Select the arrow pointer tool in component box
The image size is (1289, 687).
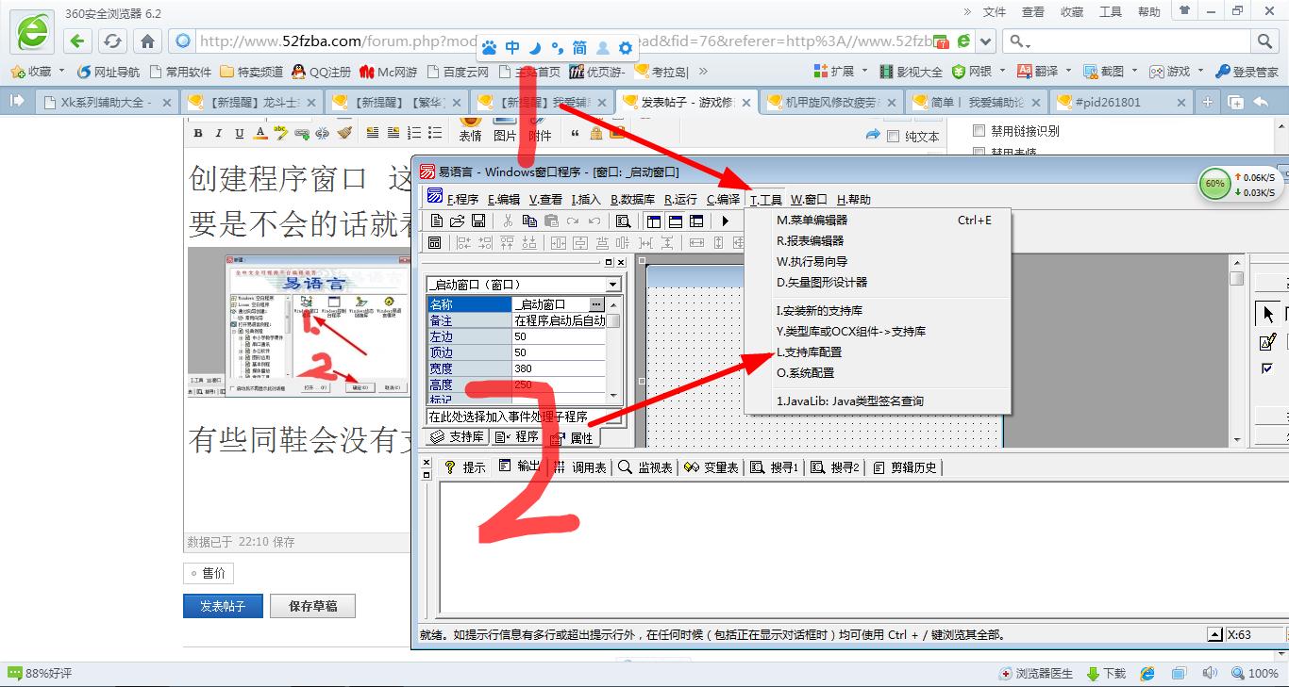click(1268, 314)
